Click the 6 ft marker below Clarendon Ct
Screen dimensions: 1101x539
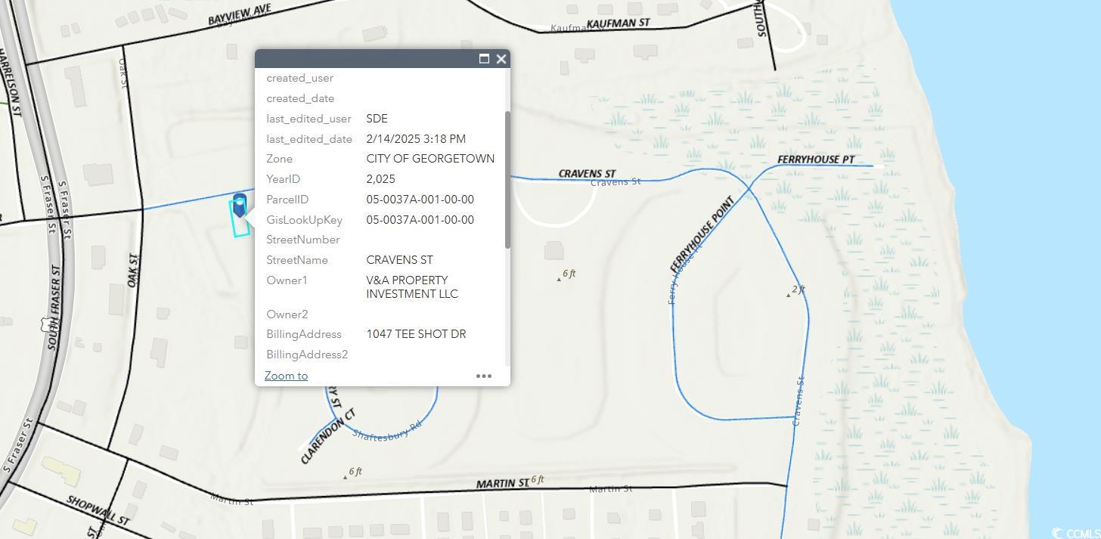353,472
